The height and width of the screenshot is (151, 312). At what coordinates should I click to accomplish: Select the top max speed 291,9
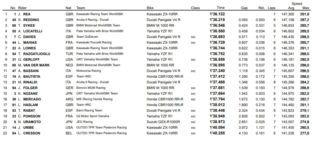pos(304,14)
